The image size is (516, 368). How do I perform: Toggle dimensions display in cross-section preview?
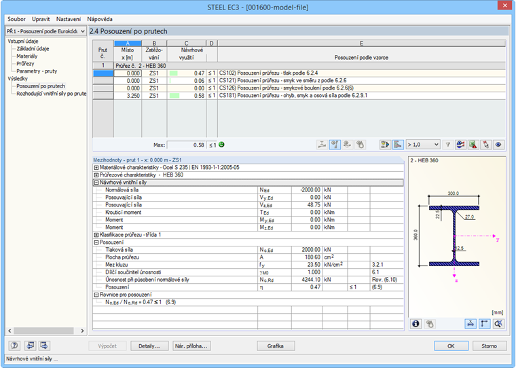click(471, 324)
